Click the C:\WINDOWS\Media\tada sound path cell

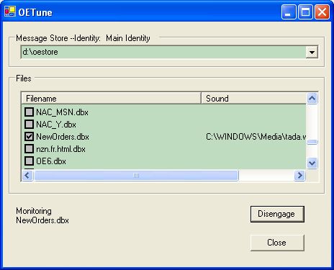[x=256, y=137]
